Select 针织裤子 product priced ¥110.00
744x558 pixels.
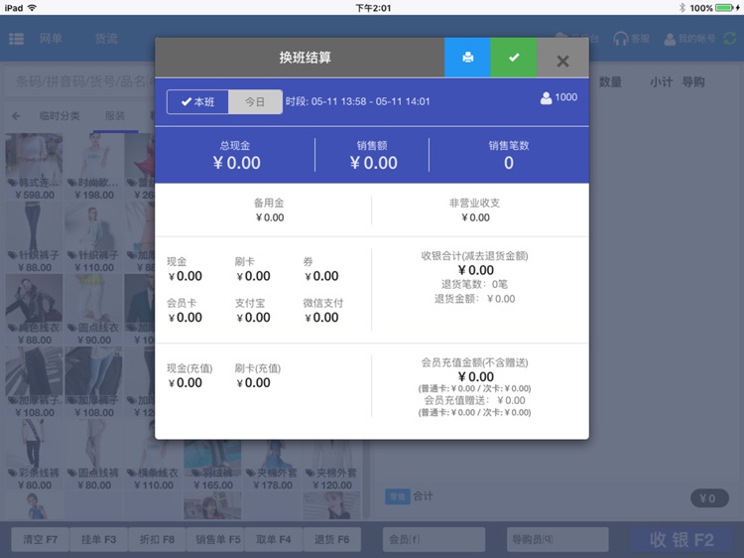94,237
